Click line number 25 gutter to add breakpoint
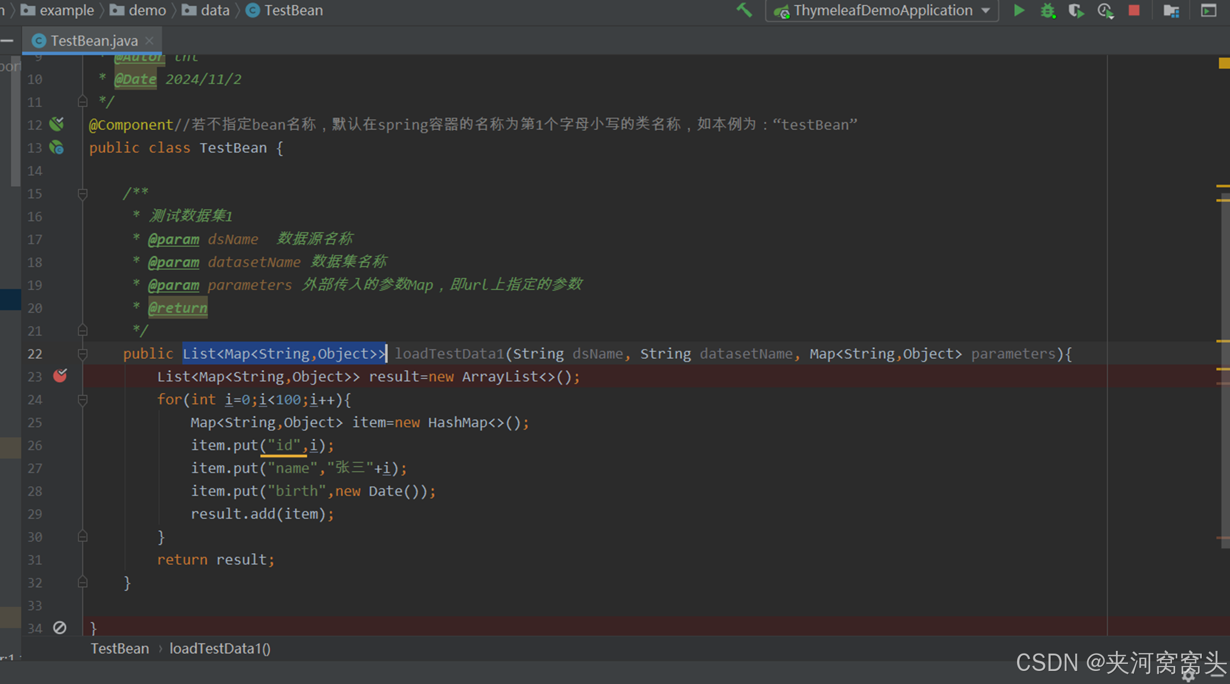This screenshot has height=684, width=1230. tap(35, 422)
